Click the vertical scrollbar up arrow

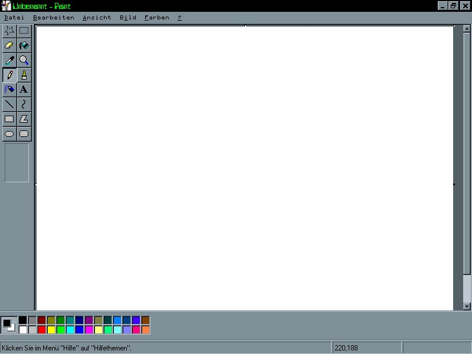[467, 29]
